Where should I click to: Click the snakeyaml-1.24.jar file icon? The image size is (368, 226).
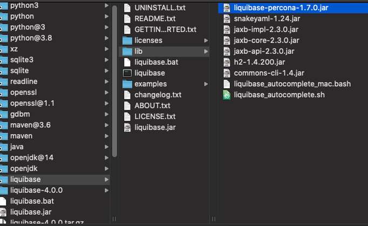click(x=227, y=18)
